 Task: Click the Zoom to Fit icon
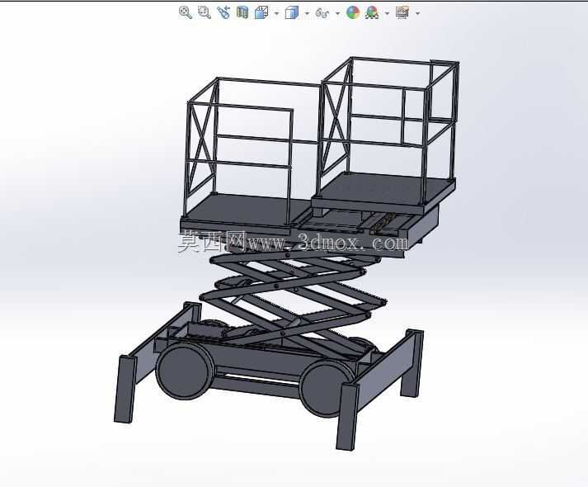pyautogui.click(x=186, y=12)
